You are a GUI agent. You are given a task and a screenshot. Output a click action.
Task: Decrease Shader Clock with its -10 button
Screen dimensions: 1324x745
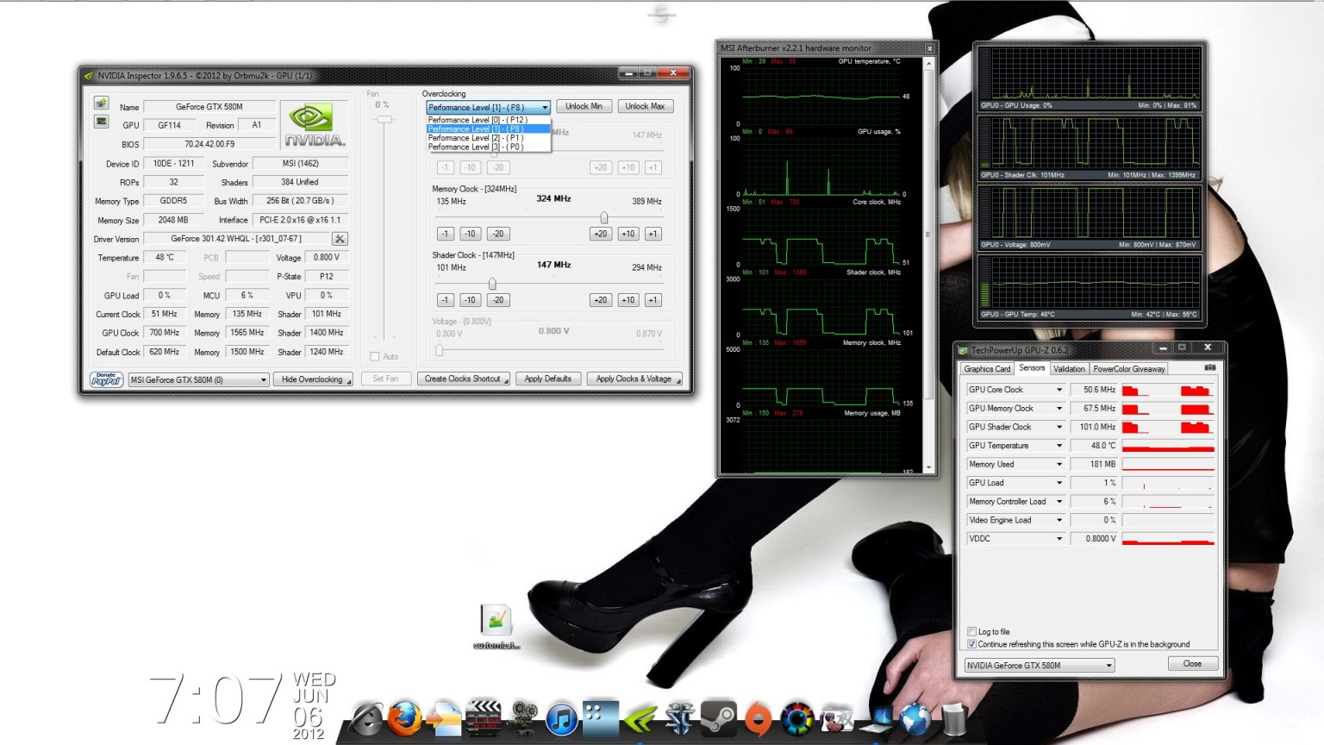point(470,300)
